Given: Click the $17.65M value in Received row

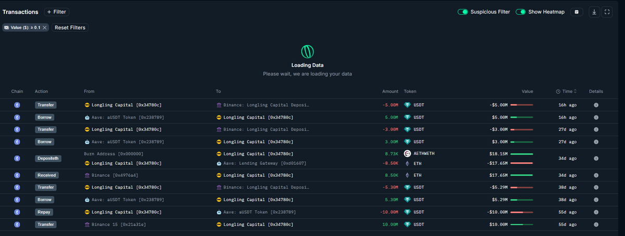Looking at the screenshot, I should click(x=498, y=175).
